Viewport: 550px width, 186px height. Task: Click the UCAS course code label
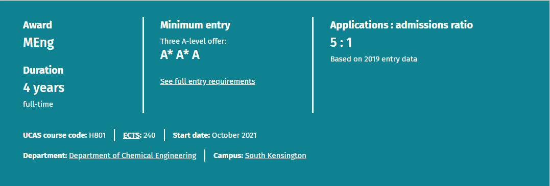click(x=55, y=135)
